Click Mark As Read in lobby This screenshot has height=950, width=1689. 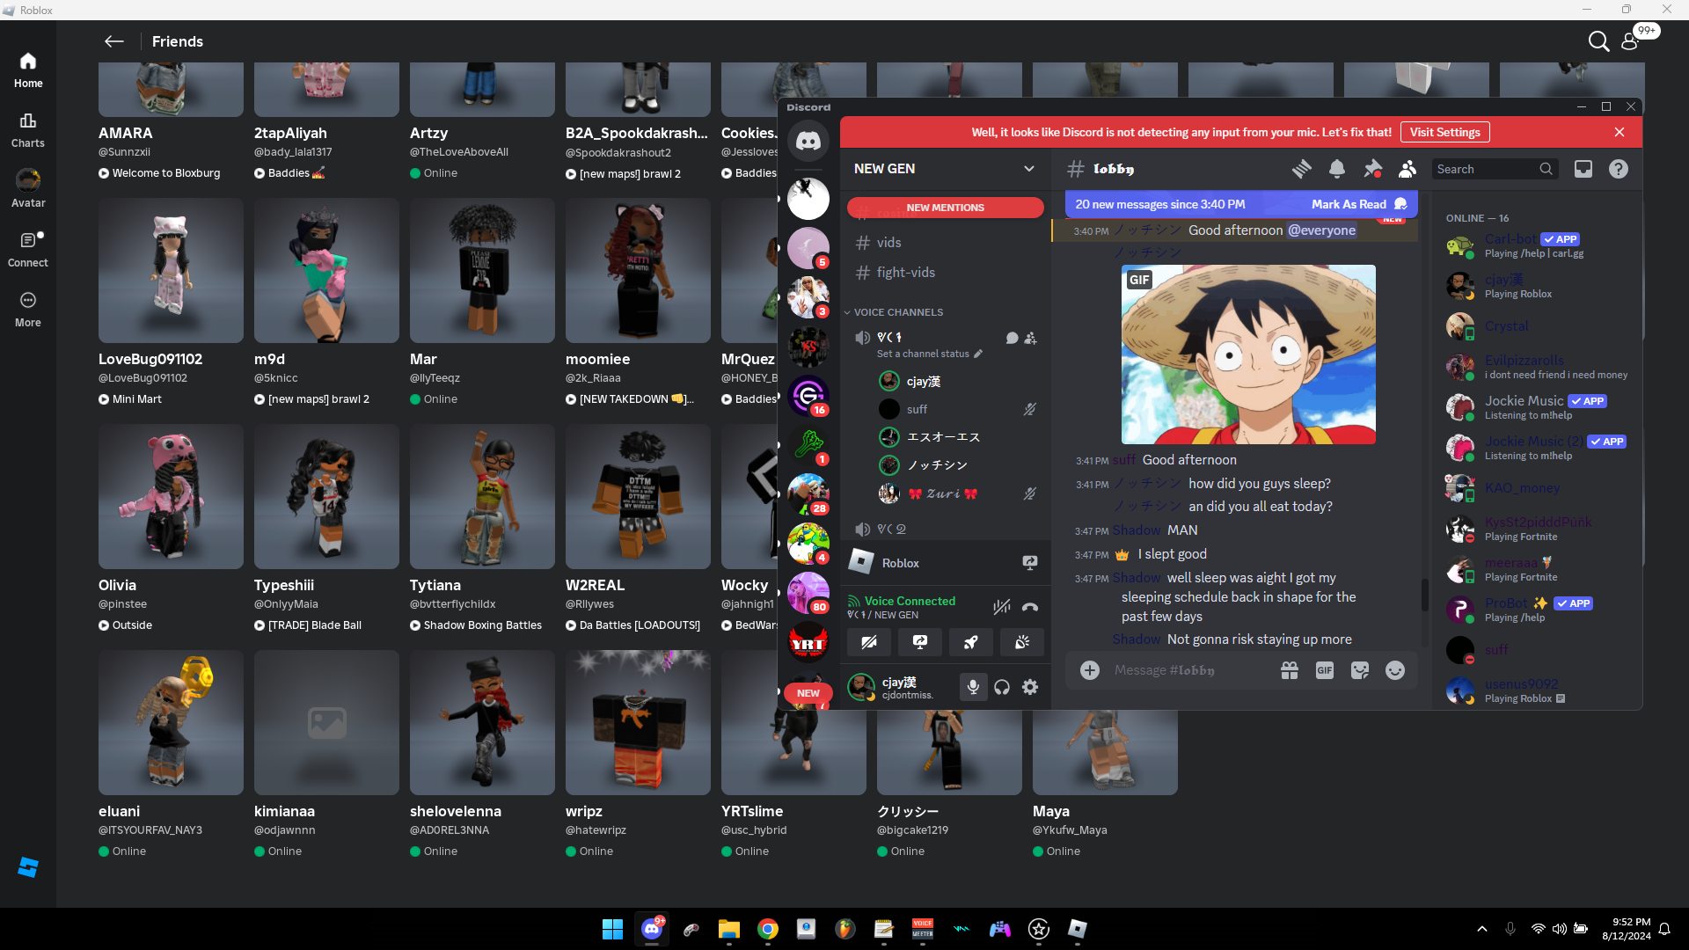[1349, 204]
